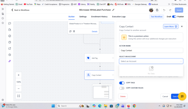Open the Chat GPT bookmark
Image resolution: width=188 pixels, height=109 pixels.
[101, 4]
